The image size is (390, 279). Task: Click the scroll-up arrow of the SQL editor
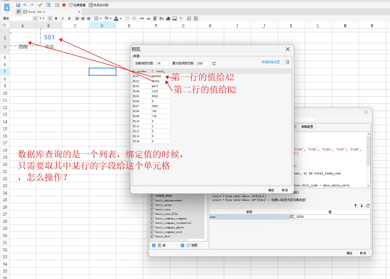click(x=368, y=134)
